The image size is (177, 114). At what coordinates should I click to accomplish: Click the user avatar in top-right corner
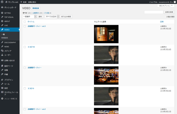175,2
